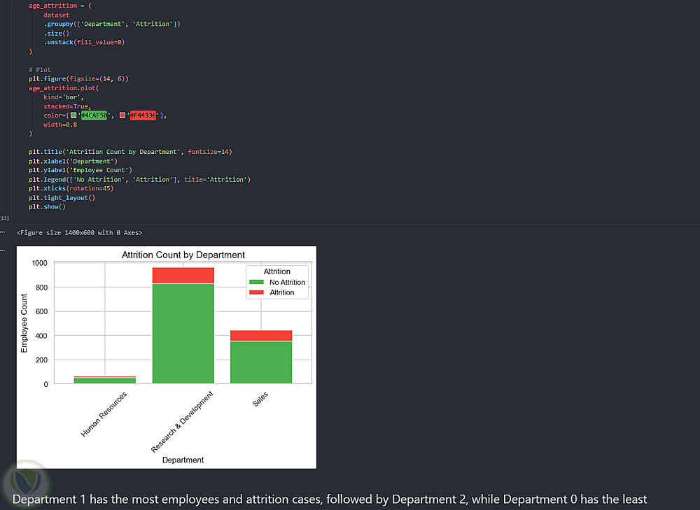700x510 pixels.
Task: Click the Human Resources axis label
Action: coord(104,414)
